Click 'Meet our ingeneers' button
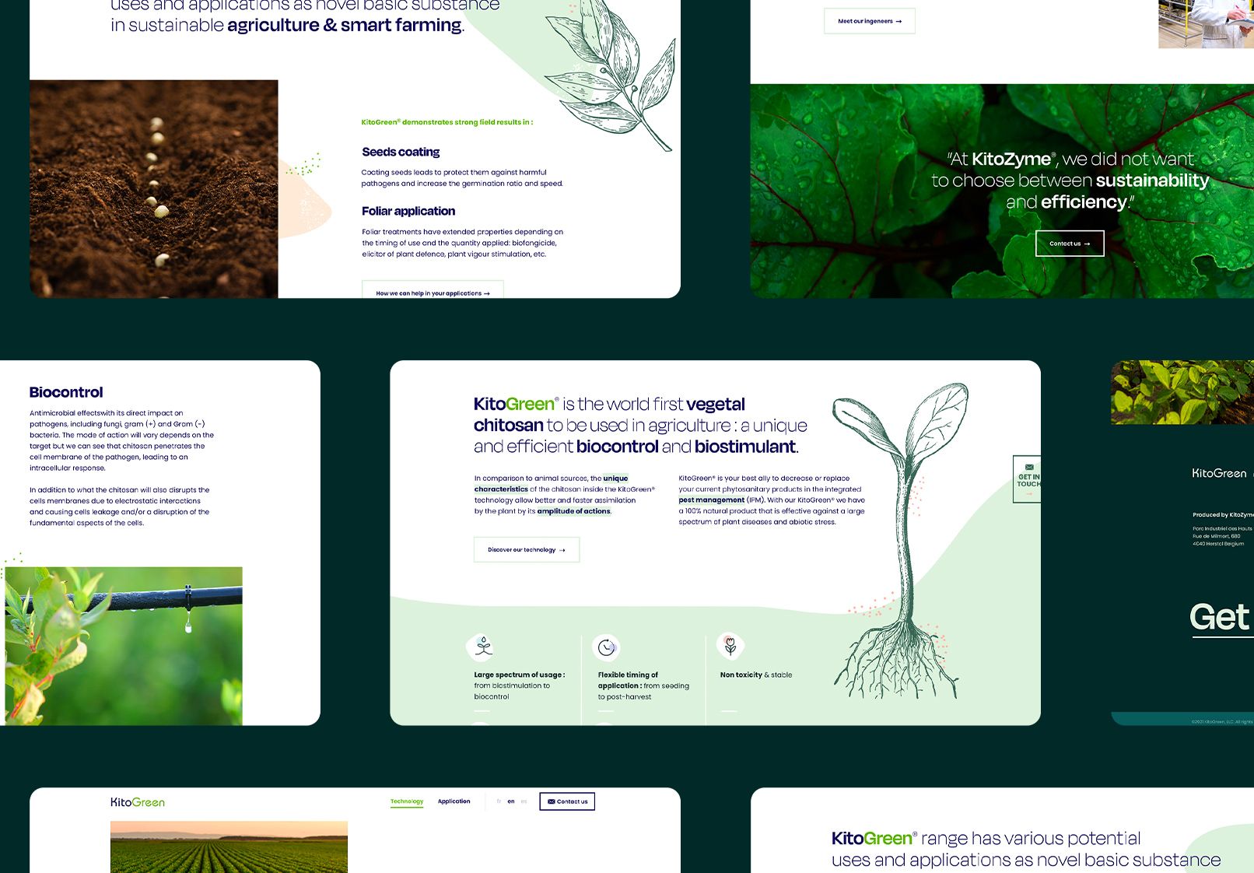The height and width of the screenshot is (873, 1254). coord(869,21)
